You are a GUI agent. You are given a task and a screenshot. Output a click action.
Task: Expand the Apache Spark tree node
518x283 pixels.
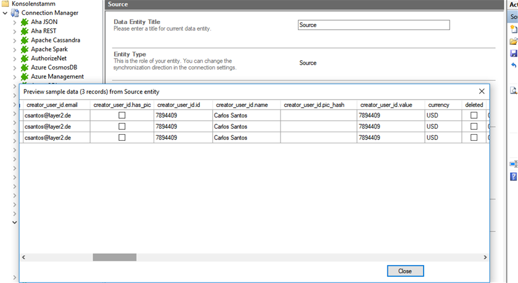point(15,49)
